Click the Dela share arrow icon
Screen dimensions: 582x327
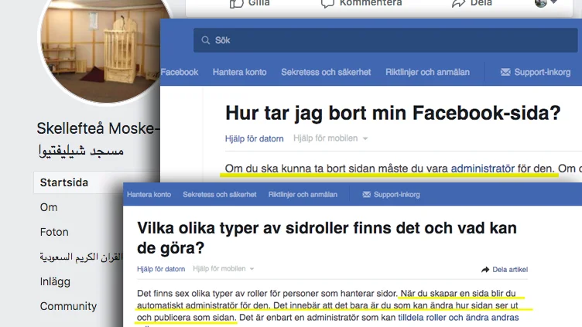click(458, 3)
